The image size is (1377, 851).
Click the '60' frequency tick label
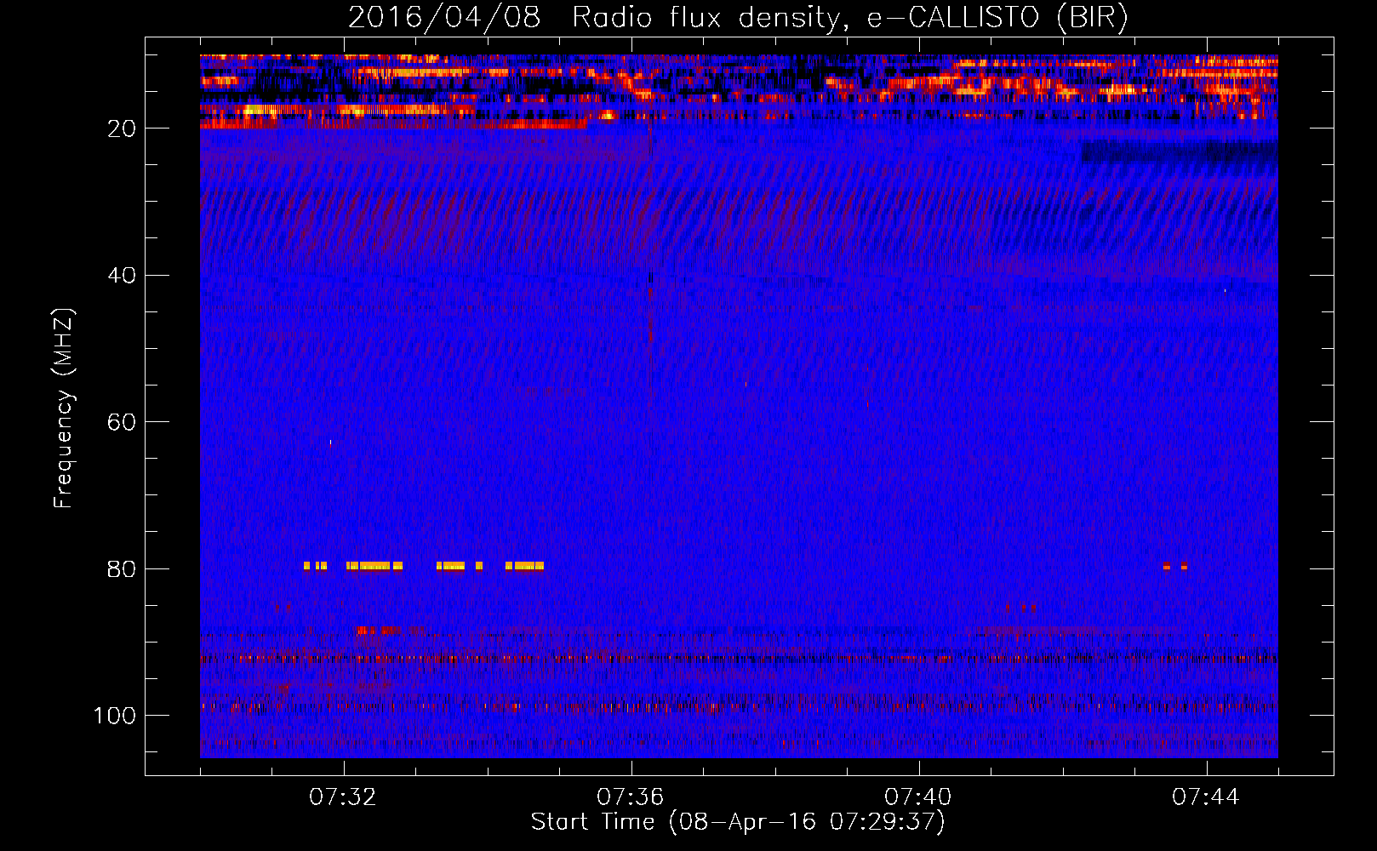[x=122, y=422]
